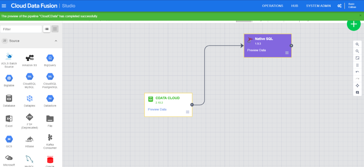The height and width of the screenshot is (167, 364).
Task: Open the CDATA CLOUD node menu
Action: pos(188,112)
